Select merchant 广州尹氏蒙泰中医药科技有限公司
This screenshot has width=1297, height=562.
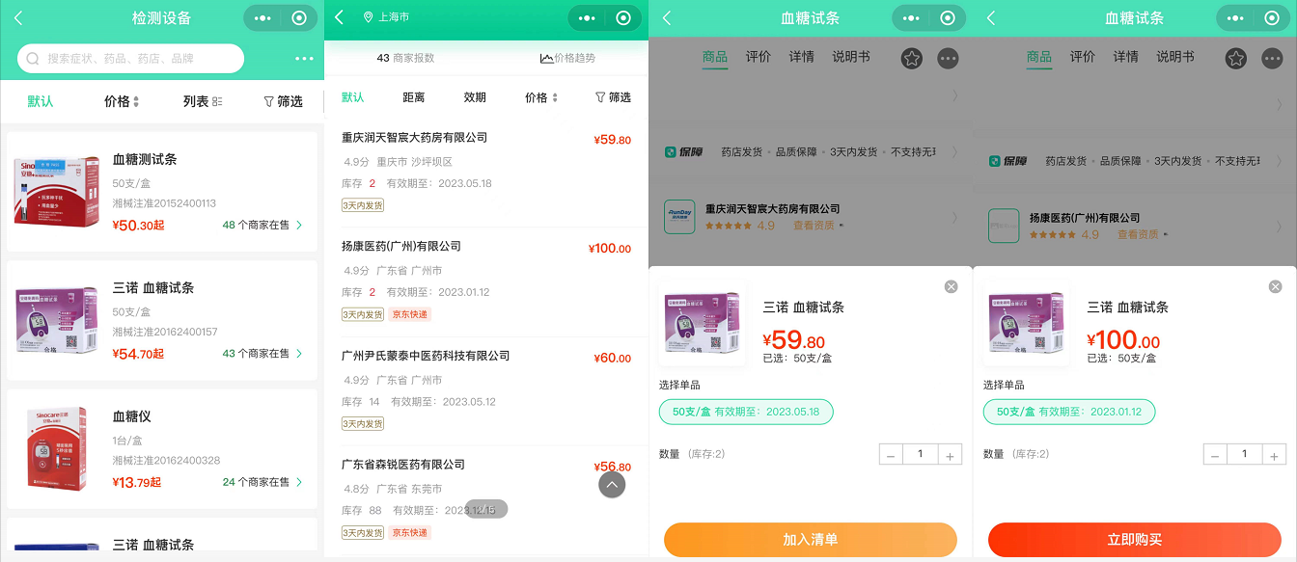click(x=486, y=391)
